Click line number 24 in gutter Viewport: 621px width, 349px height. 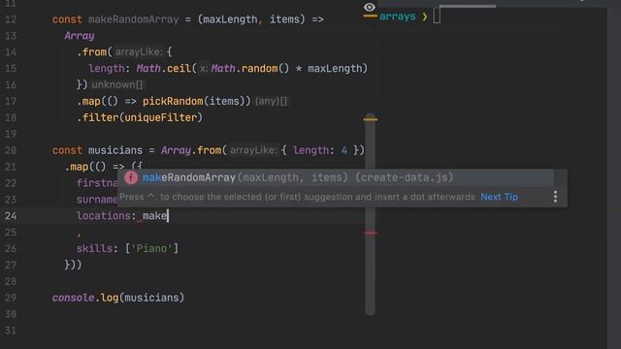11,215
